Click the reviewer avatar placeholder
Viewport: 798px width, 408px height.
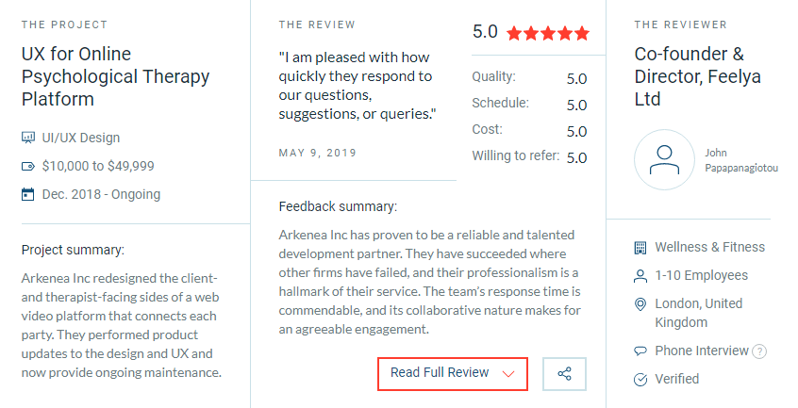[664, 159]
